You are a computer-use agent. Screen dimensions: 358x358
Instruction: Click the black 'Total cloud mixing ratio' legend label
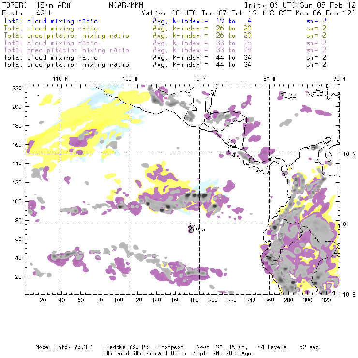(51, 58)
